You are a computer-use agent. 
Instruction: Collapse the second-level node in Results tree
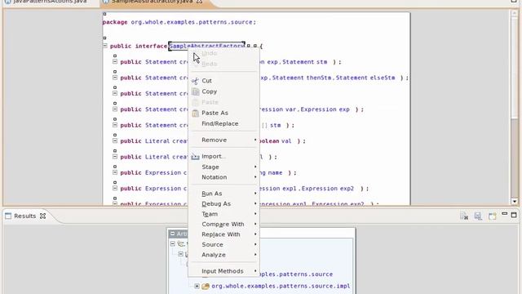click(x=181, y=254)
